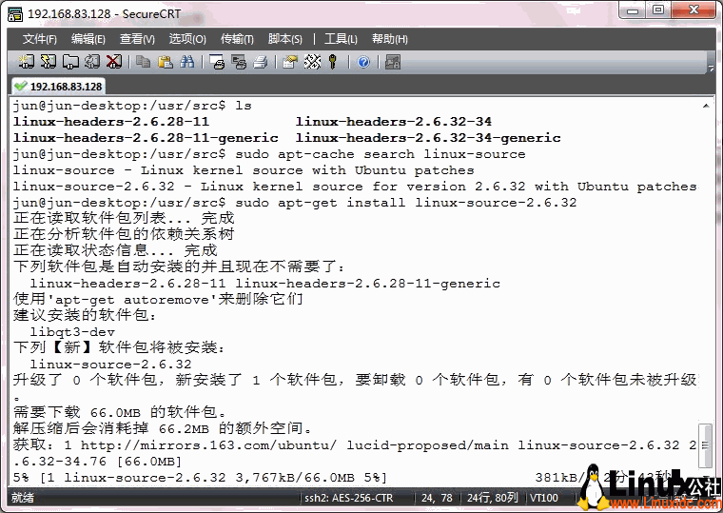Click the Connect toolbar icon

click(26, 62)
